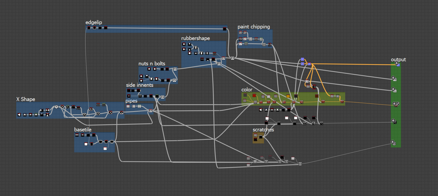Select the last node in basetile chain
438x196 pixels.
112,142
